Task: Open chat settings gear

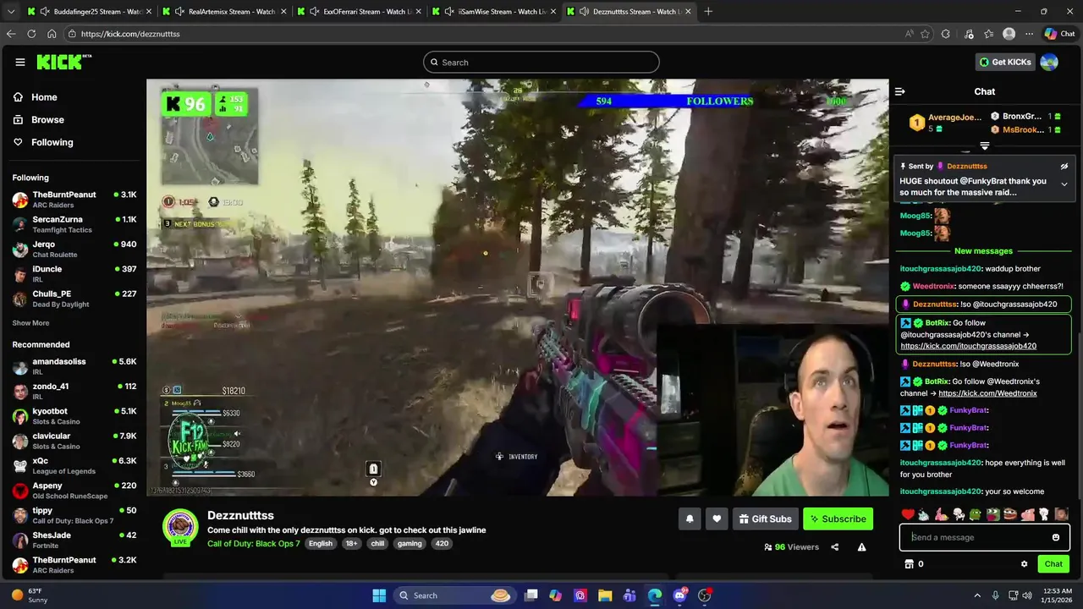Action: pyautogui.click(x=1024, y=564)
